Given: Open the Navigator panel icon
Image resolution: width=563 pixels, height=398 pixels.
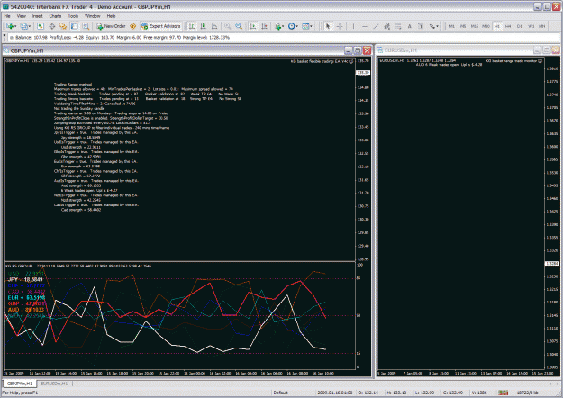Looking at the screenshot, I should (63, 26).
